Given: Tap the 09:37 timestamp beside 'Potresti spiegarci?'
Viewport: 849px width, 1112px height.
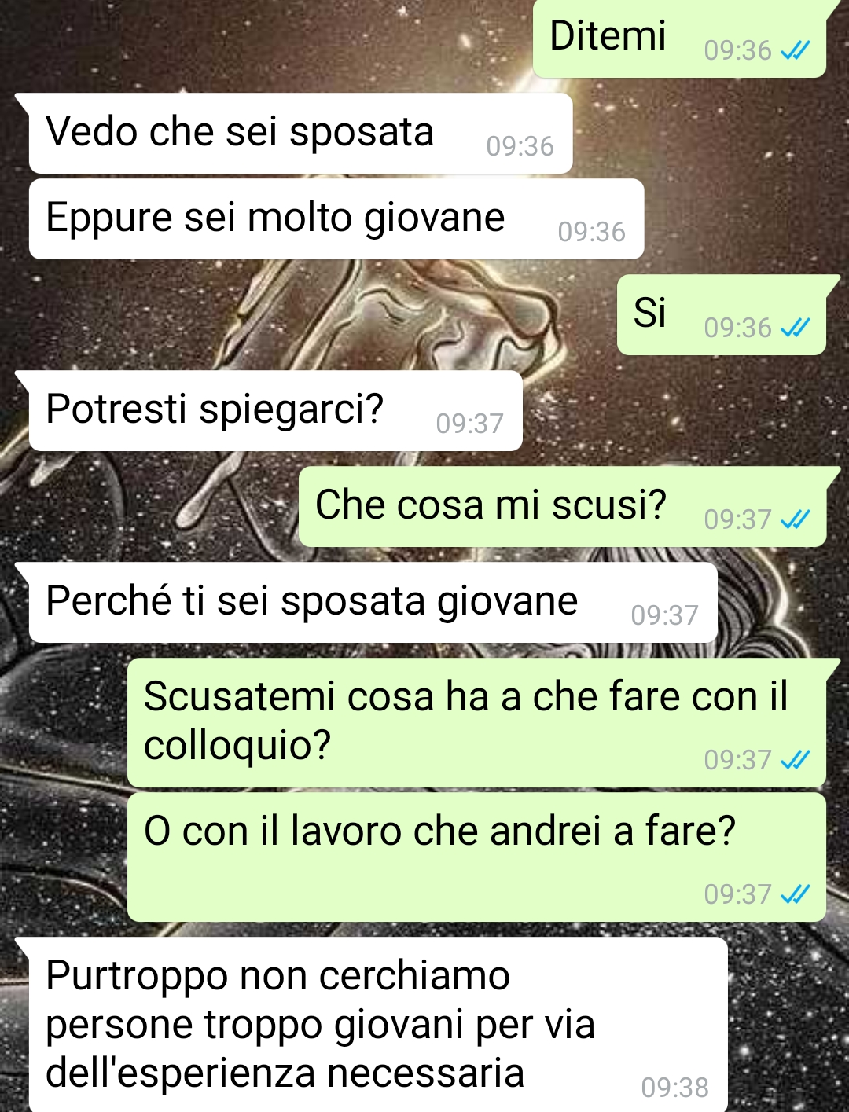Looking at the screenshot, I should pyautogui.click(x=469, y=424).
